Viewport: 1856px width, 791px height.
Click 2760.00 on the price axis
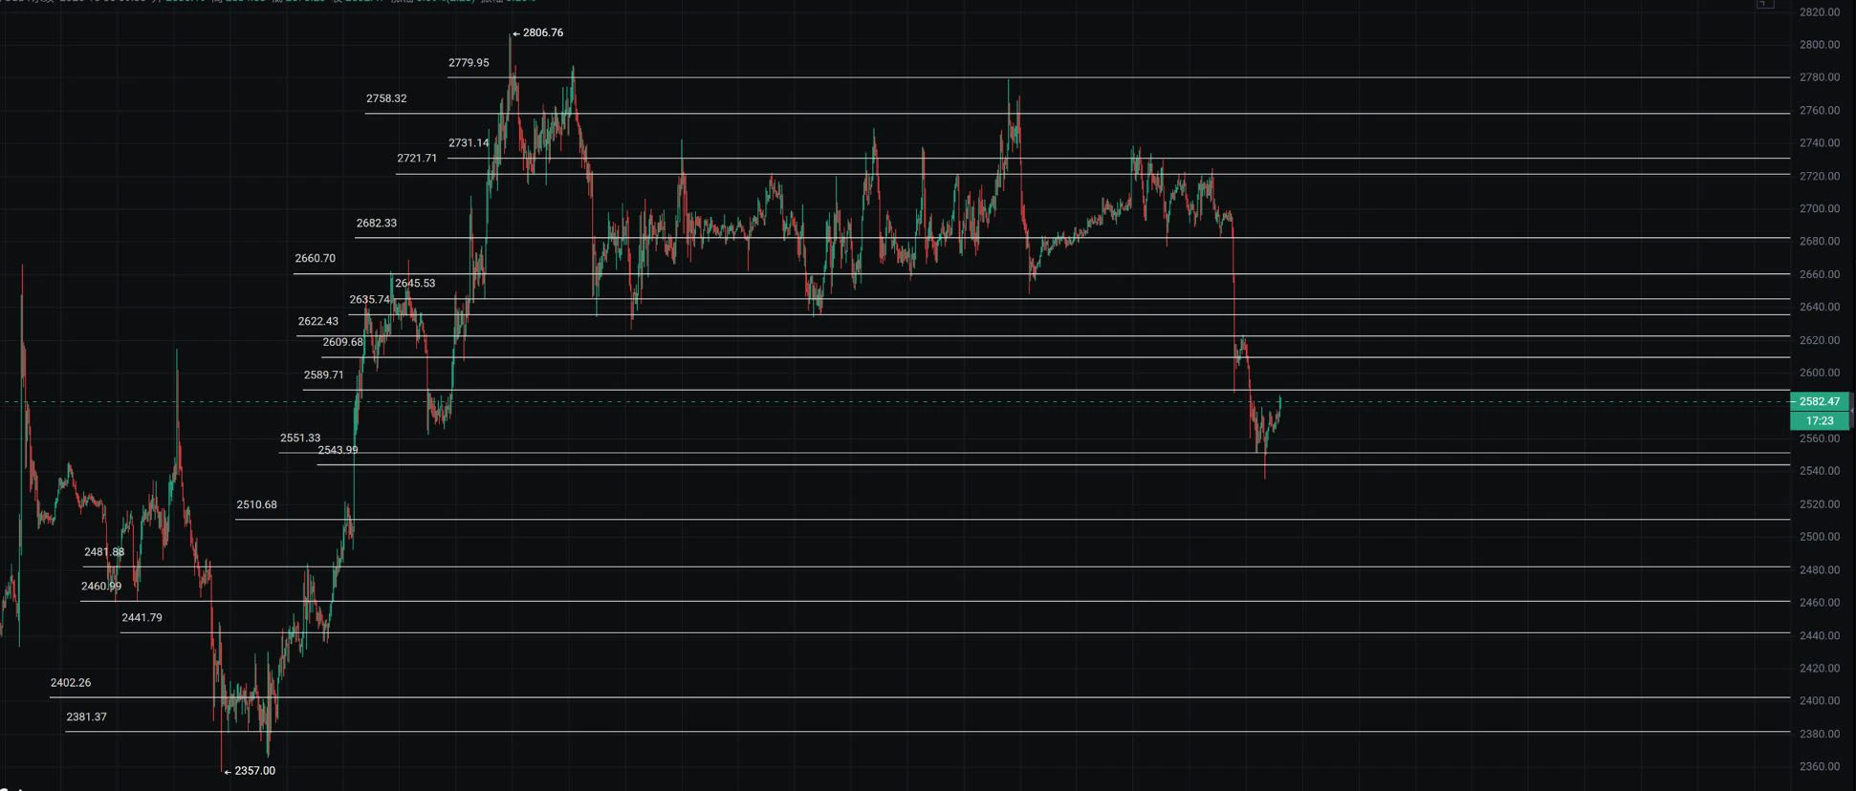click(1819, 111)
